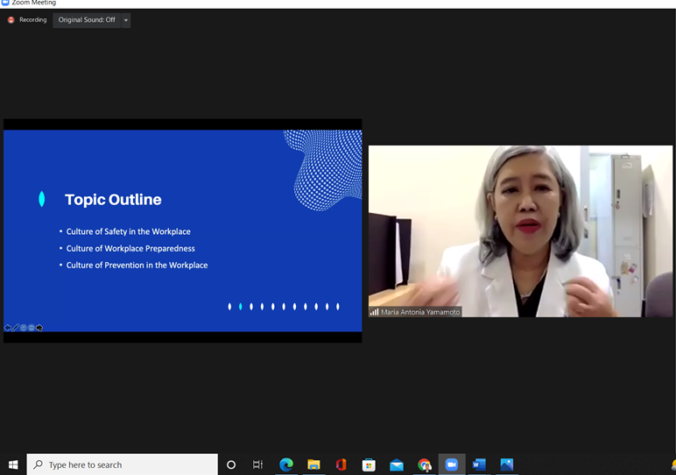Click the Topic Outline slide heading
Image resolution: width=676 pixels, height=475 pixels.
[113, 200]
